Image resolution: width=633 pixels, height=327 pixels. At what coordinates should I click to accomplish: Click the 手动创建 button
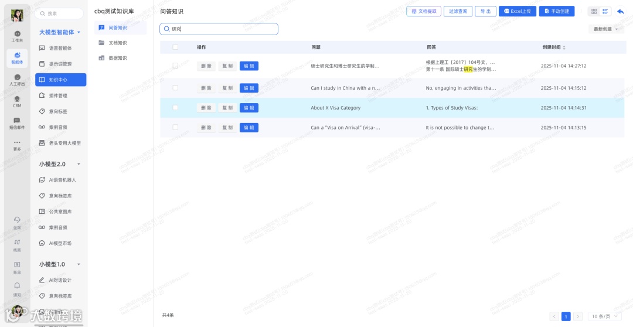557,11
